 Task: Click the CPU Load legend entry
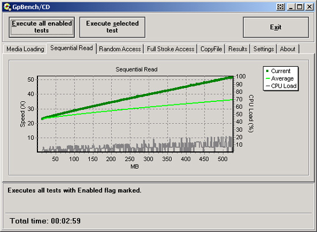[x=281, y=86]
